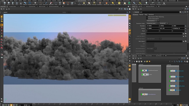
Task: Add a Distant Light from shelf
Action: click(113, 3)
